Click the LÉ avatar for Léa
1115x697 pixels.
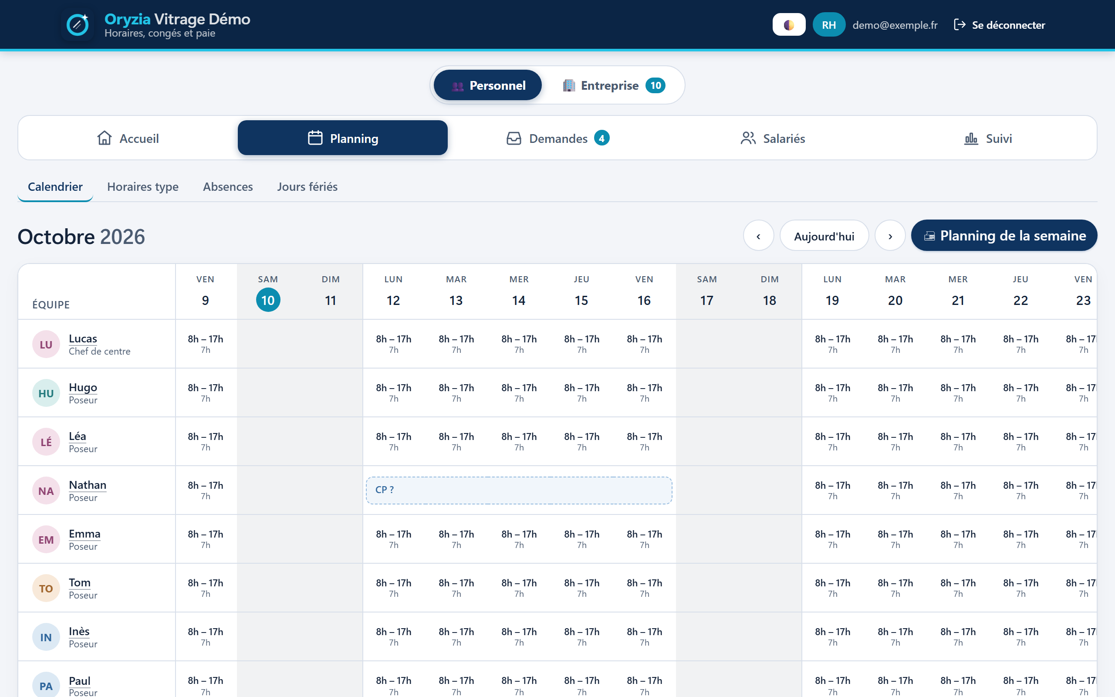46,442
